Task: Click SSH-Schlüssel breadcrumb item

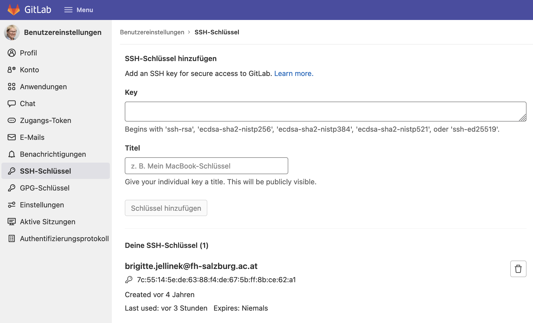Action: point(217,32)
